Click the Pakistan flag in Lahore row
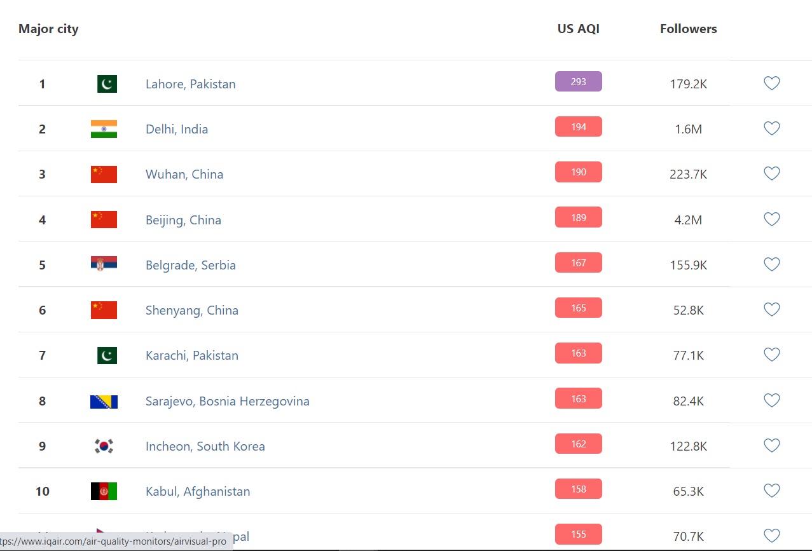The height and width of the screenshot is (551, 812). 107,84
